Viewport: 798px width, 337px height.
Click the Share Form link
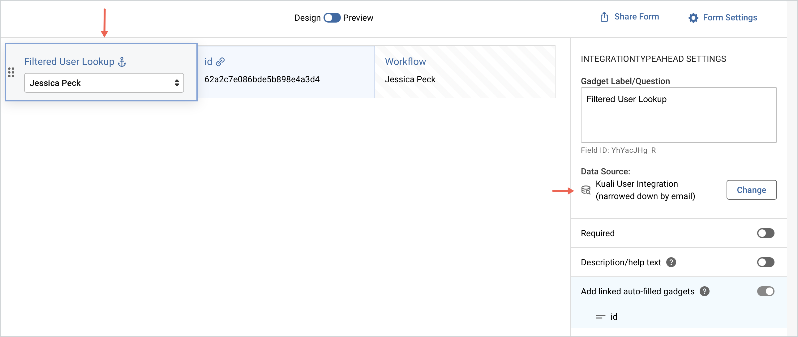[637, 17]
